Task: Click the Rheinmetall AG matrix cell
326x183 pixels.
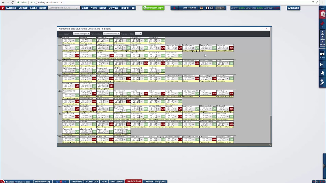Action: pyautogui.click(x=157, y=55)
